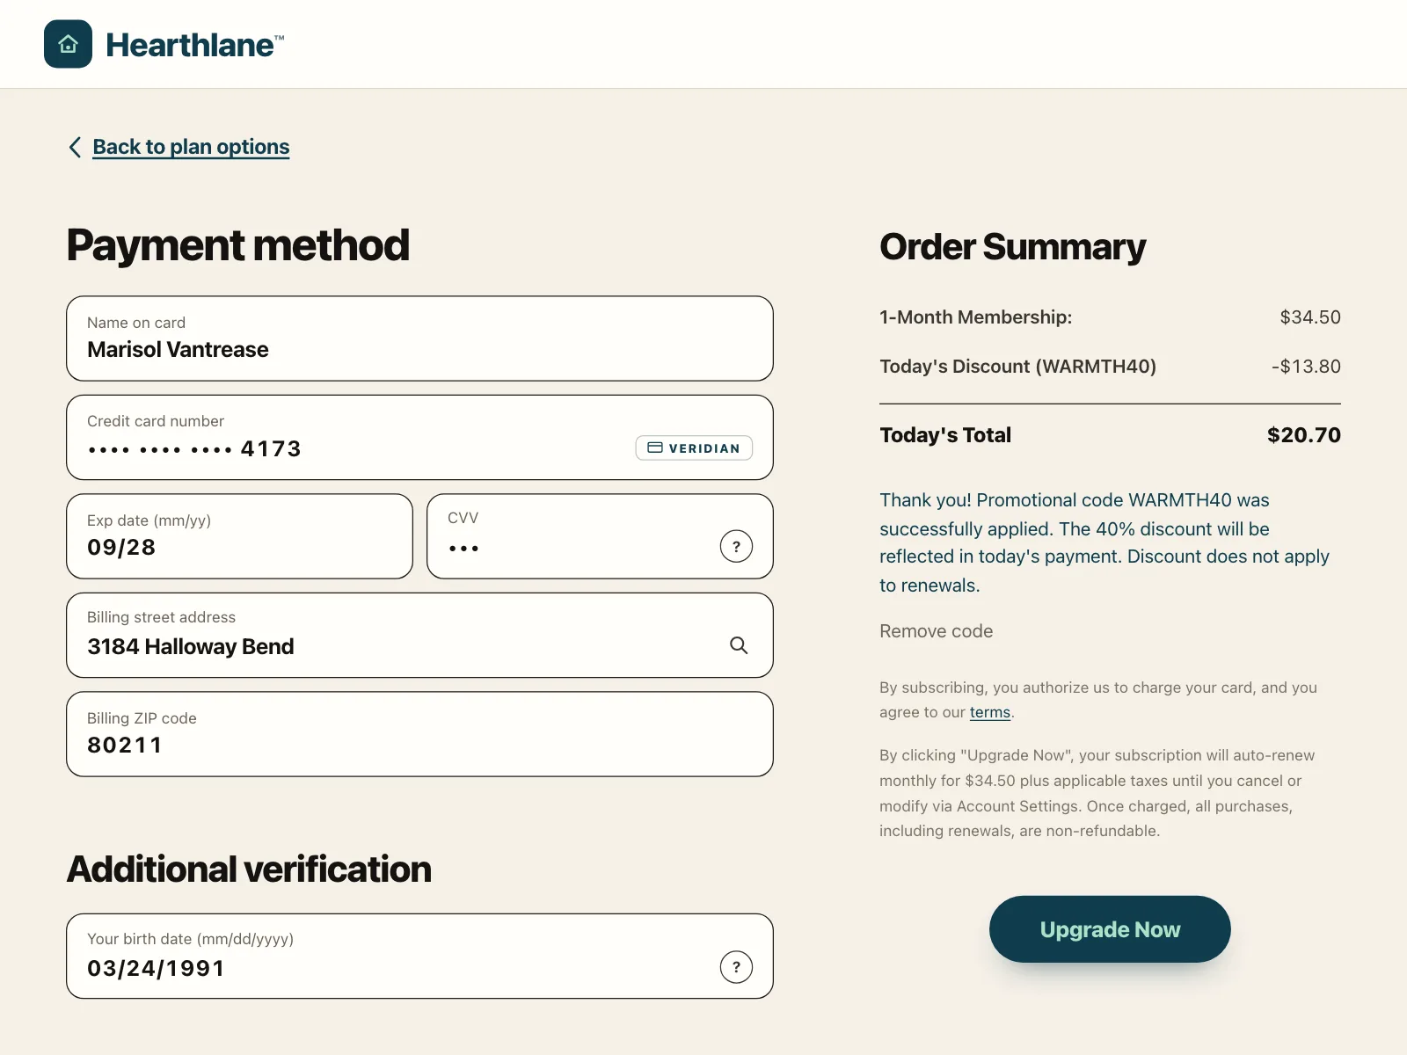
Task: Open the birth date help icon
Action: tap(736, 967)
